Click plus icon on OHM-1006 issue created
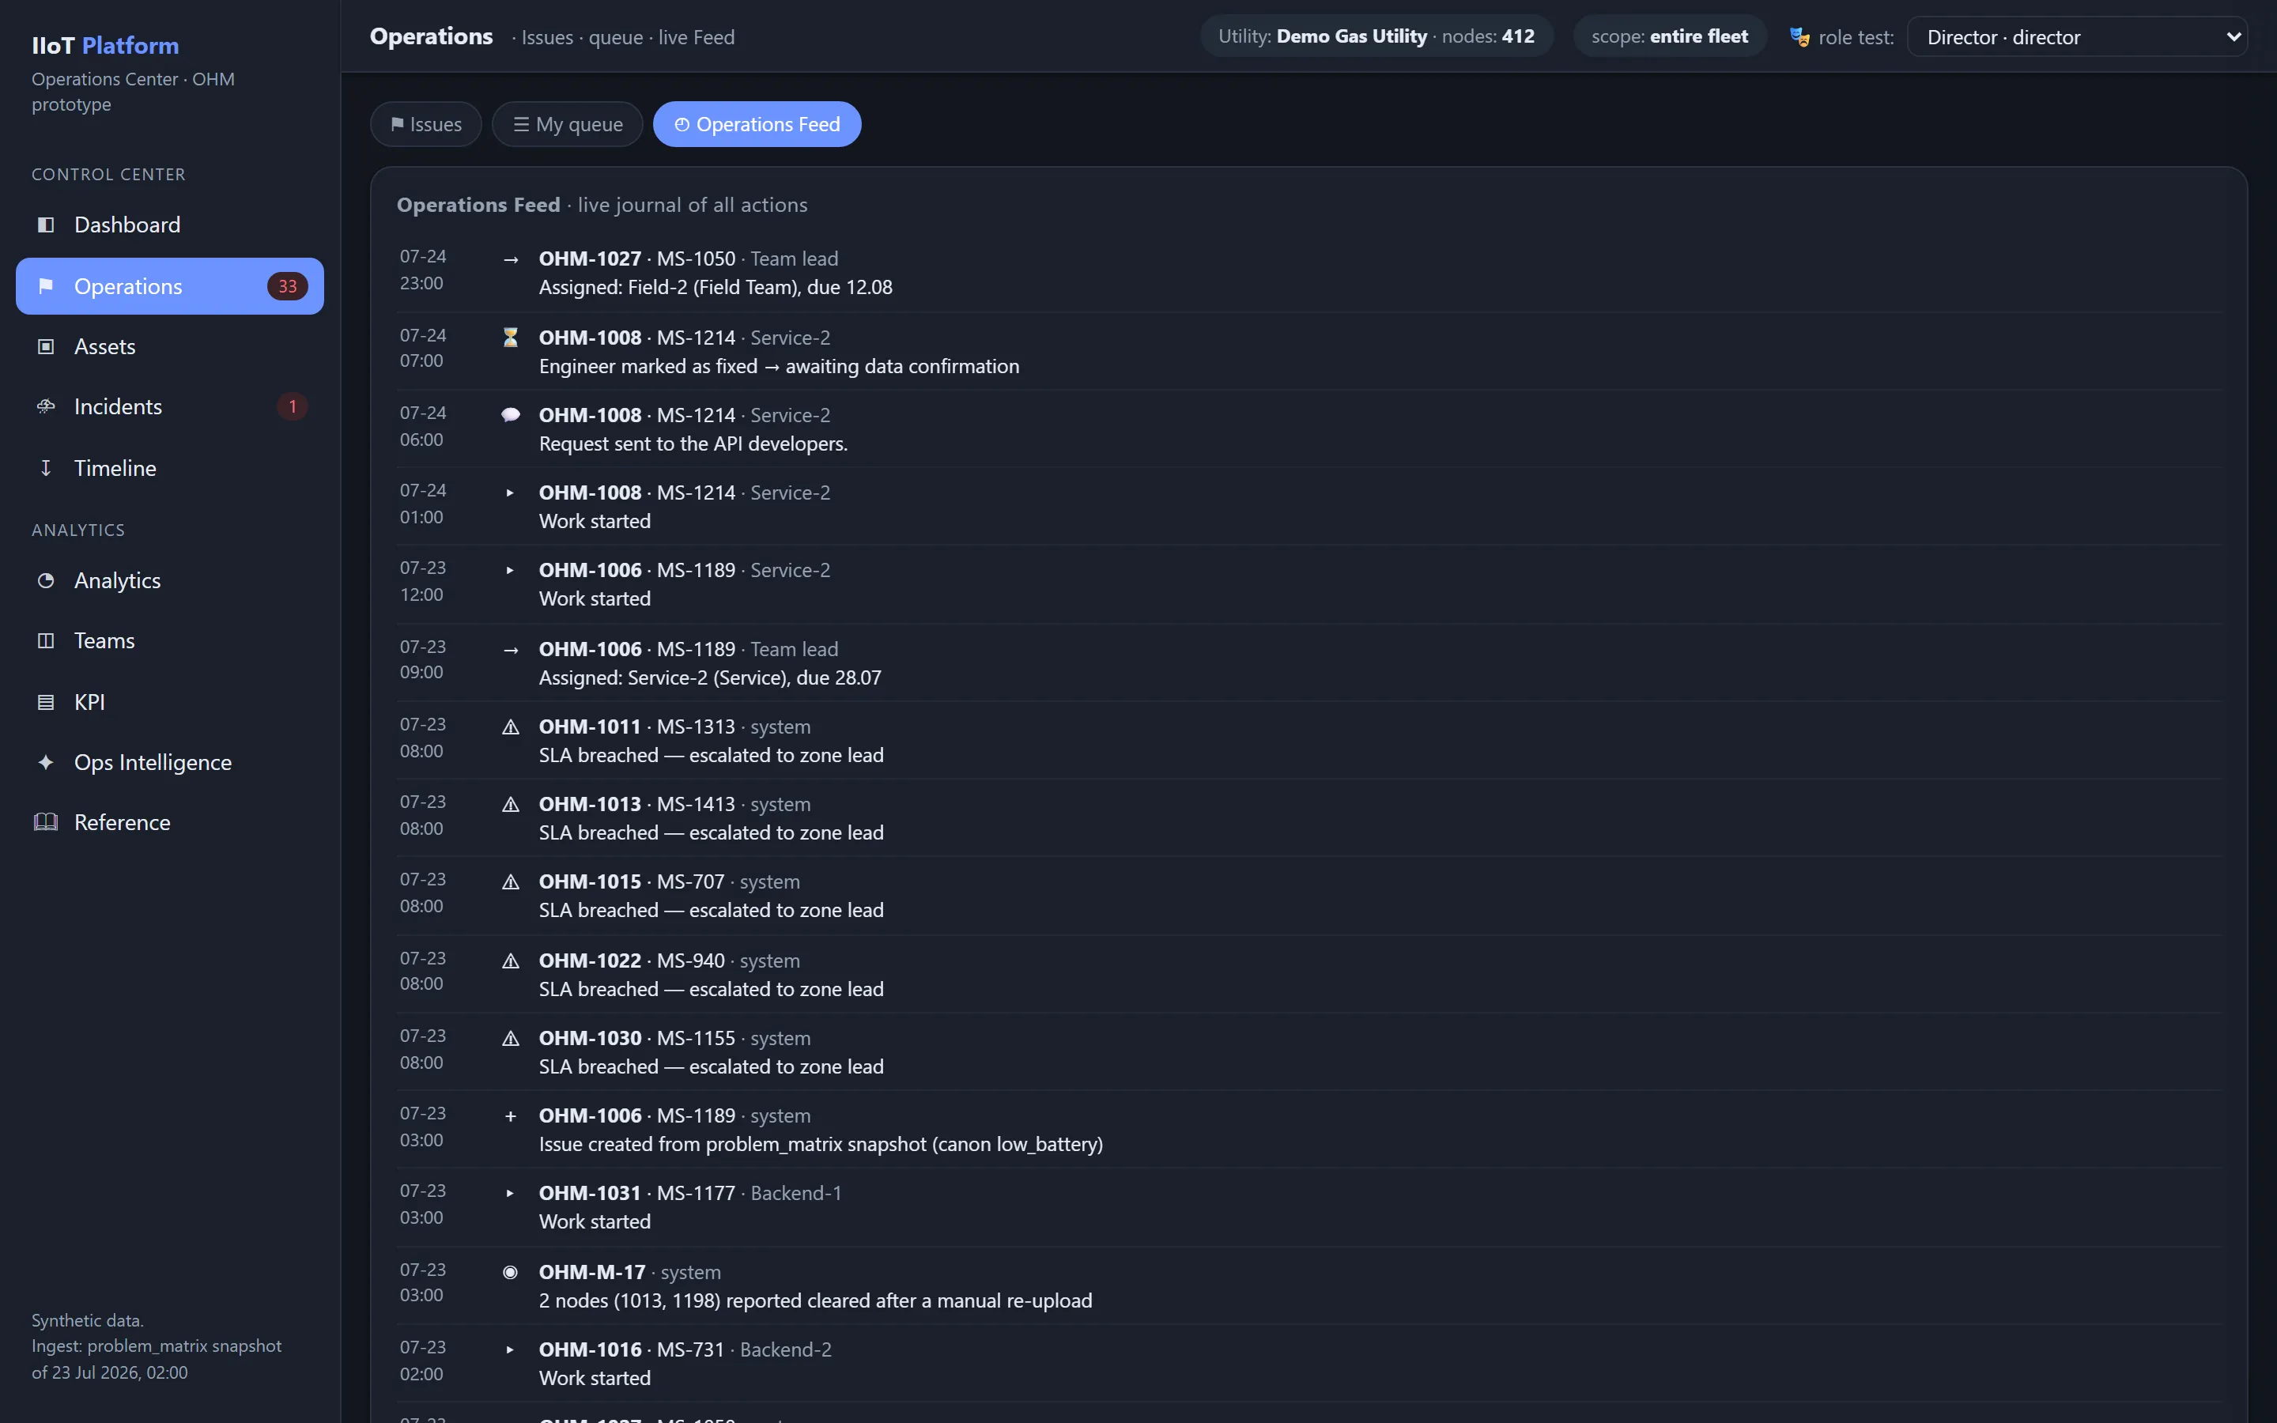Image resolution: width=2277 pixels, height=1423 pixels. (x=511, y=1116)
